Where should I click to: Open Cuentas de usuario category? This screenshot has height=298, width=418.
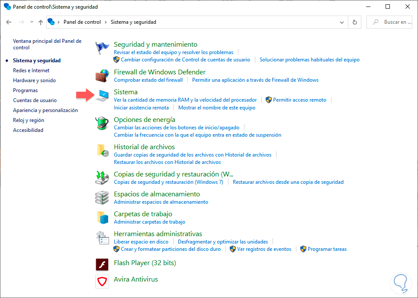click(35, 100)
